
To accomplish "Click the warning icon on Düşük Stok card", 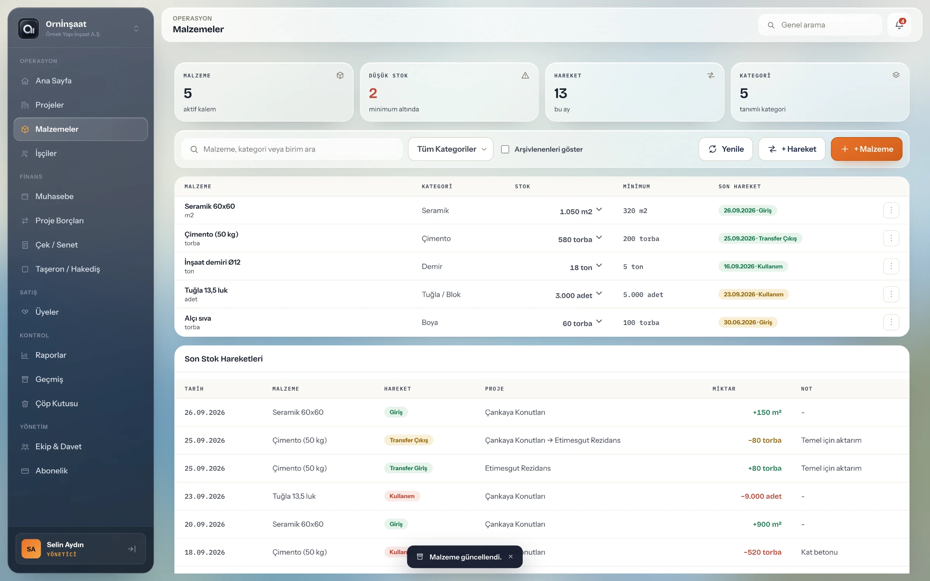I will tap(525, 76).
